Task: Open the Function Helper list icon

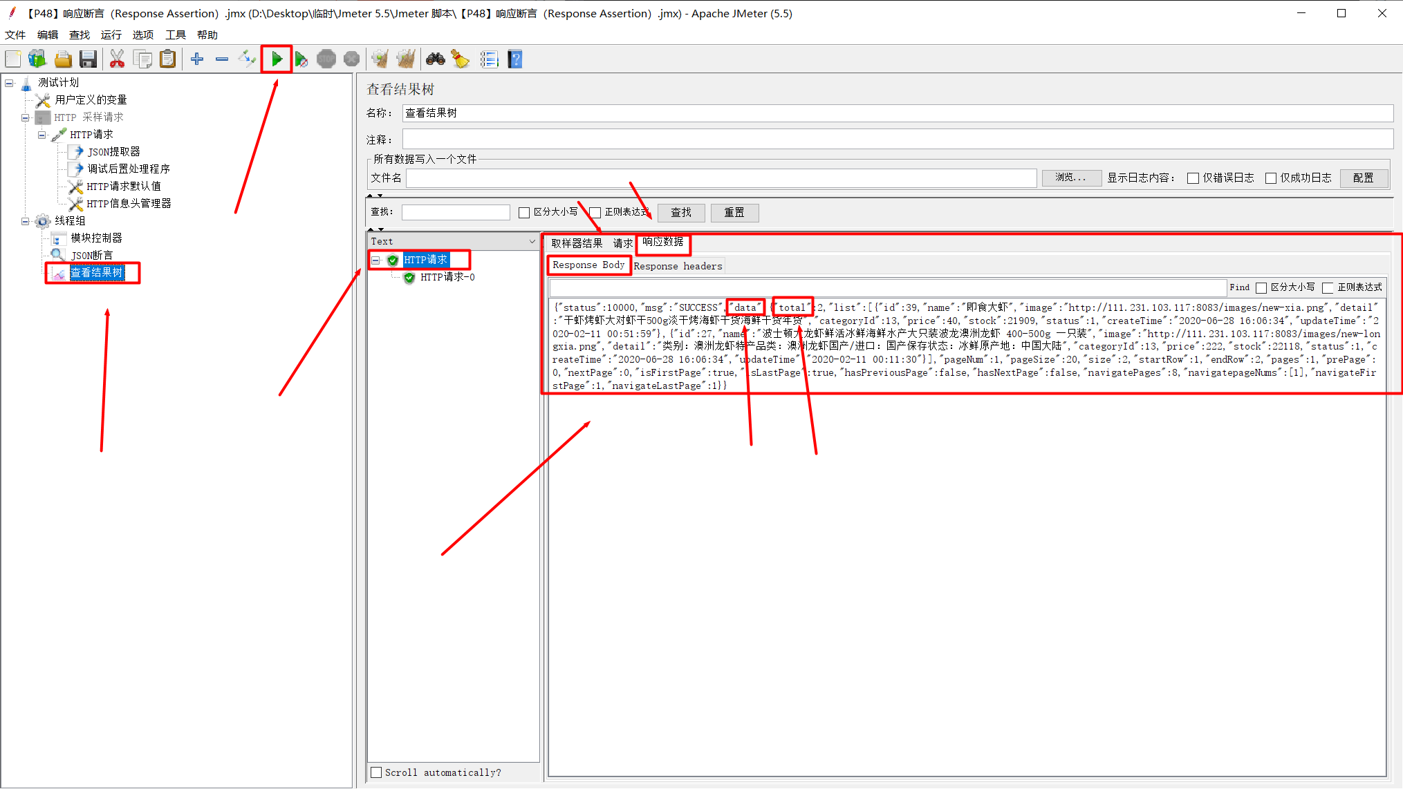Action: [x=489, y=59]
